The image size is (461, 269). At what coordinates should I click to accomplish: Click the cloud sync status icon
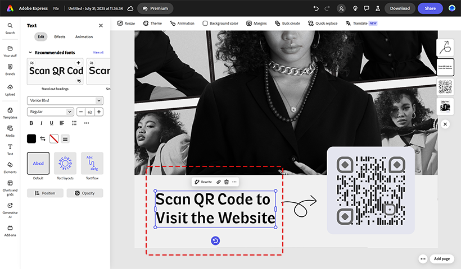click(130, 8)
